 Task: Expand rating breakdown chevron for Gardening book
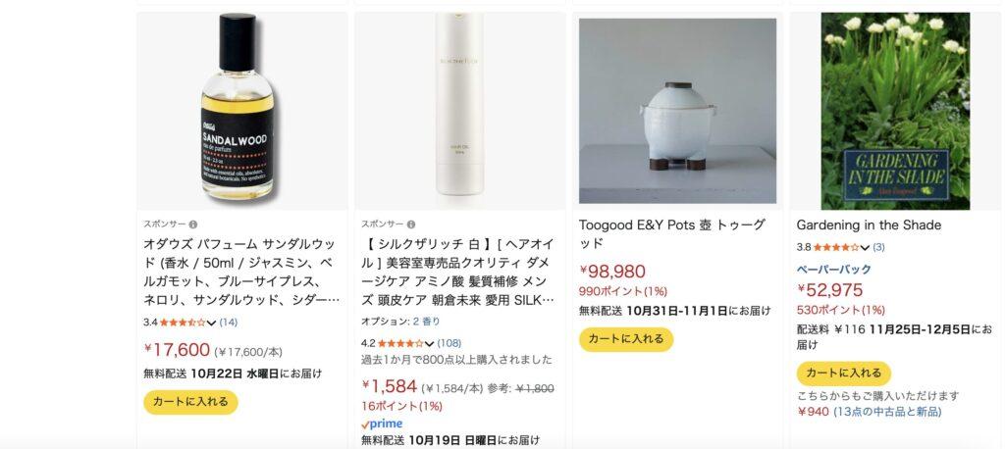[x=865, y=248]
